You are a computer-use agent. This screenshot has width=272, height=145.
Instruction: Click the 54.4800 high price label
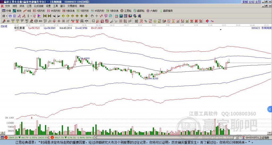(85, 58)
